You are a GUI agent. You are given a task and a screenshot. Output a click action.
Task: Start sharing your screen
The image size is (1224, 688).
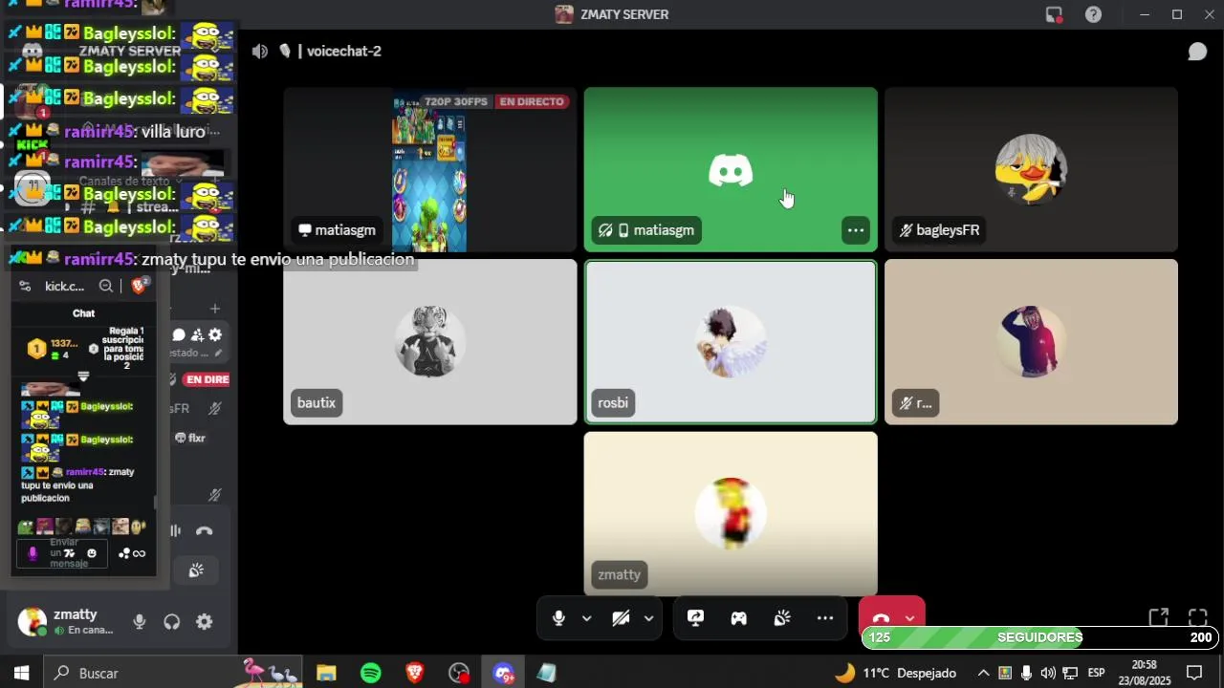point(695,618)
